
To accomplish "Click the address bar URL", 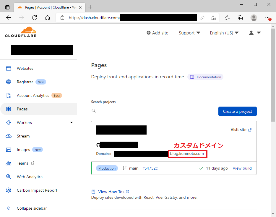I will click(x=94, y=18).
